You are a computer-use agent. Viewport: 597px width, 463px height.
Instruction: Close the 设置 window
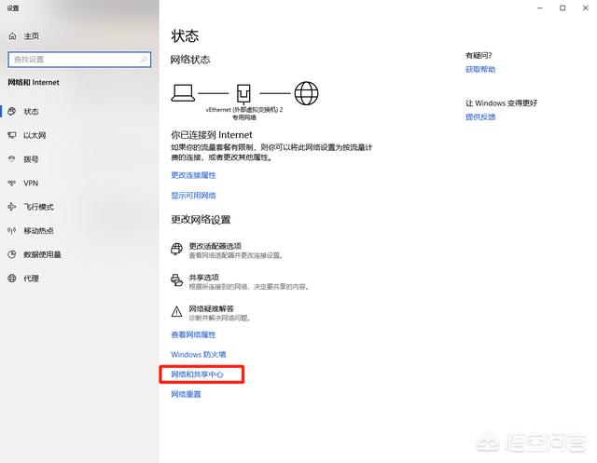[x=585, y=8]
